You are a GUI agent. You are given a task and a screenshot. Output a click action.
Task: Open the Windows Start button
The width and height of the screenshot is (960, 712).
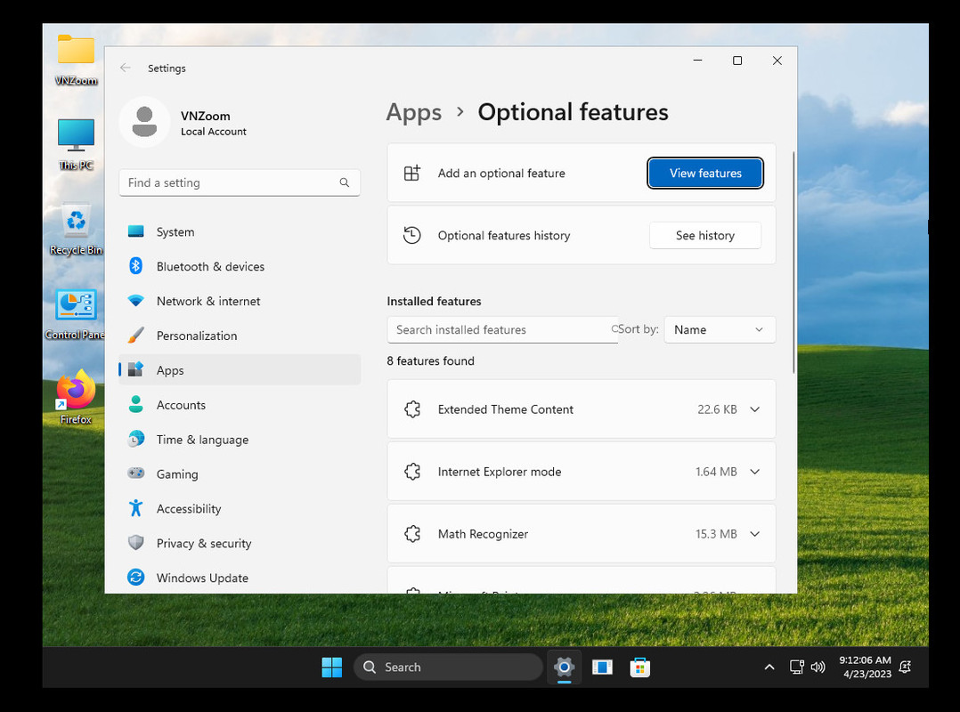pos(332,667)
